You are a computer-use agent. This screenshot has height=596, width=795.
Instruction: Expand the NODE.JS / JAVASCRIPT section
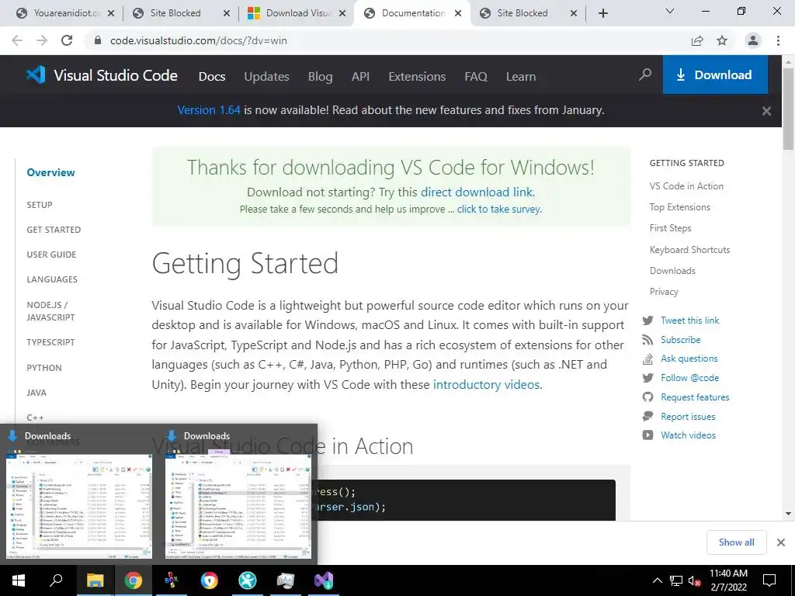50,311
